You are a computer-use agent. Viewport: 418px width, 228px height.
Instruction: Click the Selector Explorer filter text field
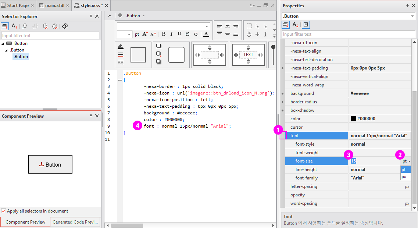point(50,35)
